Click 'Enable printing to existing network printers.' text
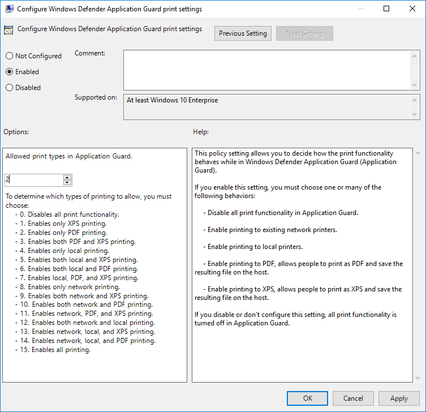 pyautogui.click(x=270, y=230)
